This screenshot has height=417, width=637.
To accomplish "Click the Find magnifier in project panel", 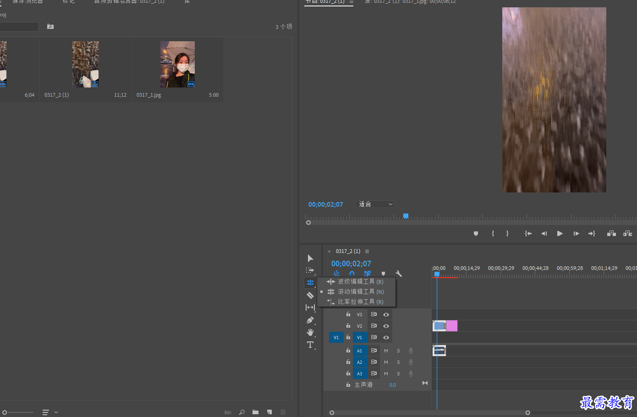I will [x=242, y=412].
